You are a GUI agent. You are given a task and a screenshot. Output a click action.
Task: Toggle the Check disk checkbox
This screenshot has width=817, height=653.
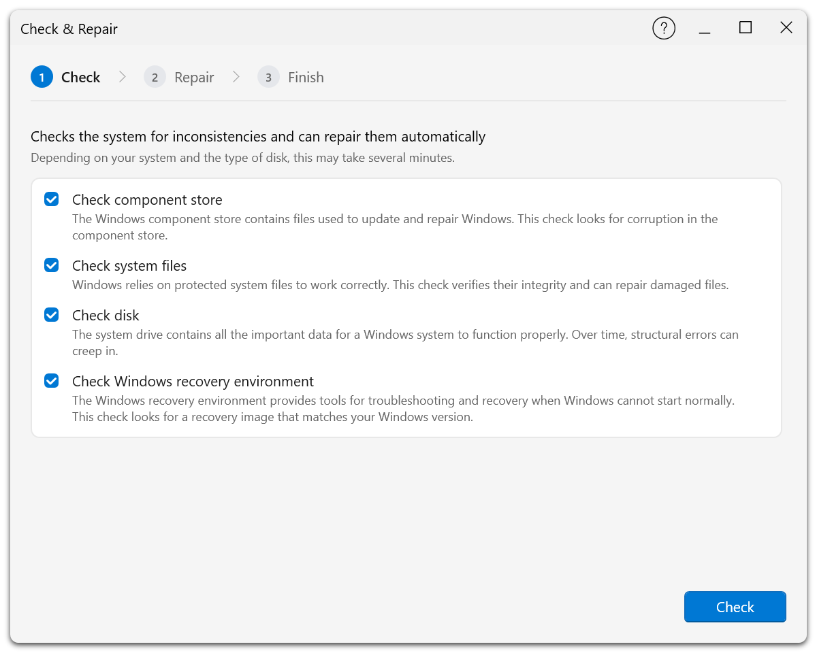pos(51,314)
